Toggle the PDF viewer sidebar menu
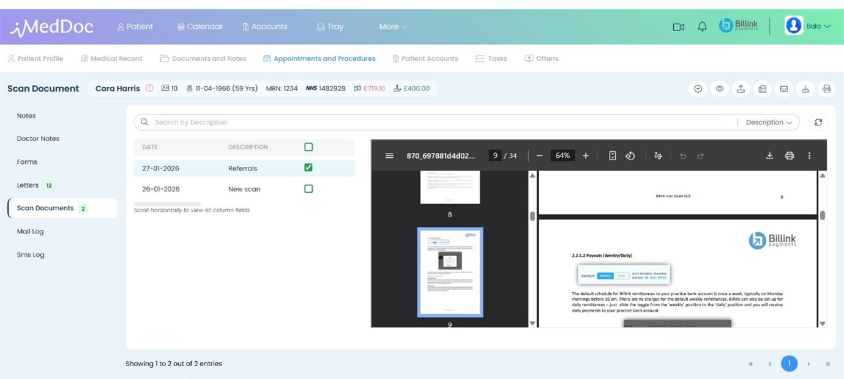This screenshot has height=379, width=844. [x=389, y=156]
